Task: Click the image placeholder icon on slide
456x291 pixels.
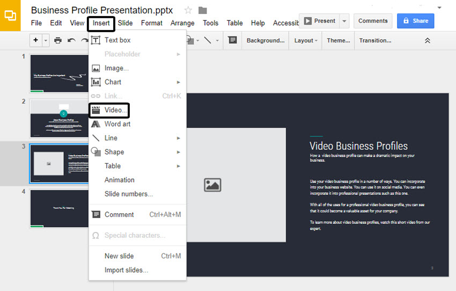Action: tap(212, 185)
